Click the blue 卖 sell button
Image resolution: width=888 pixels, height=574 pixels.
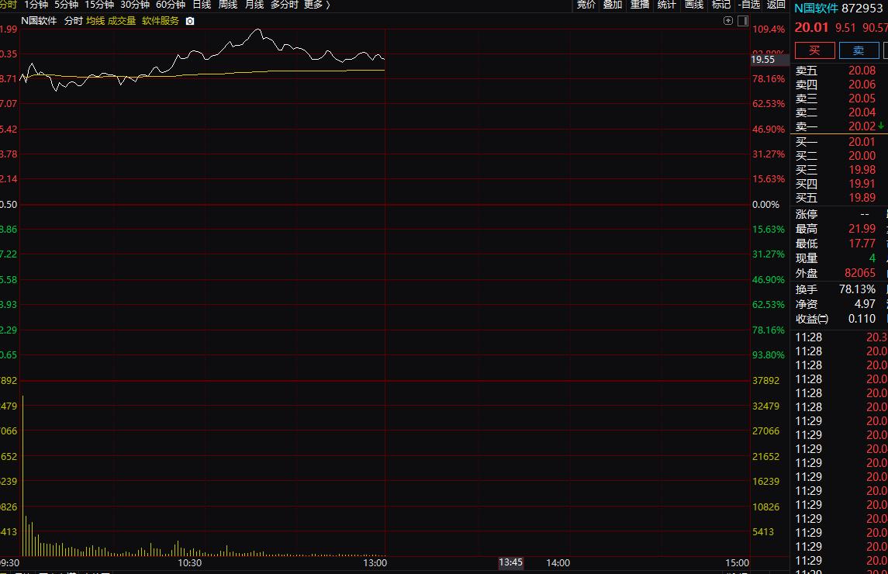pos(859,50)
